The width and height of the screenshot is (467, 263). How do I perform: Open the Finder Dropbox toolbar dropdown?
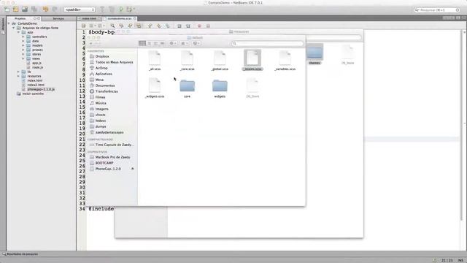pos(196,44)
